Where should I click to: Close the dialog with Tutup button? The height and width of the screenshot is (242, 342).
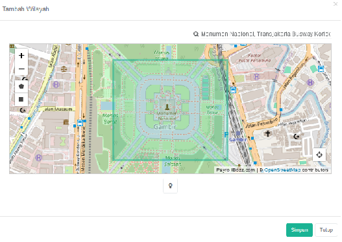click(x=326, y=230)
